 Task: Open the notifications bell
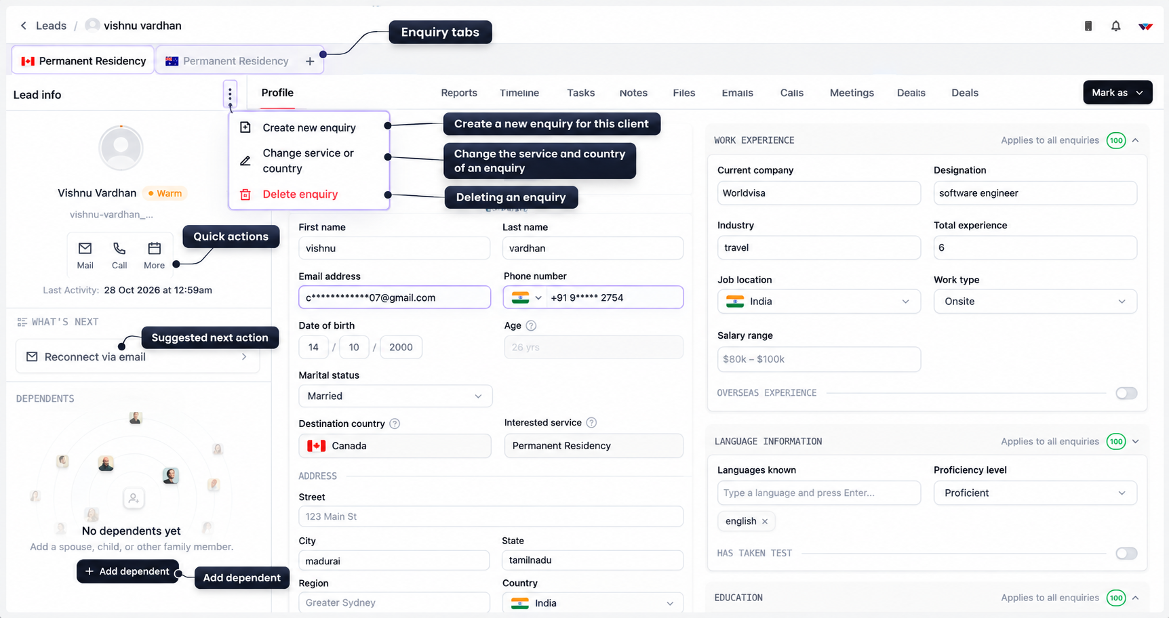pos(1115,26)
